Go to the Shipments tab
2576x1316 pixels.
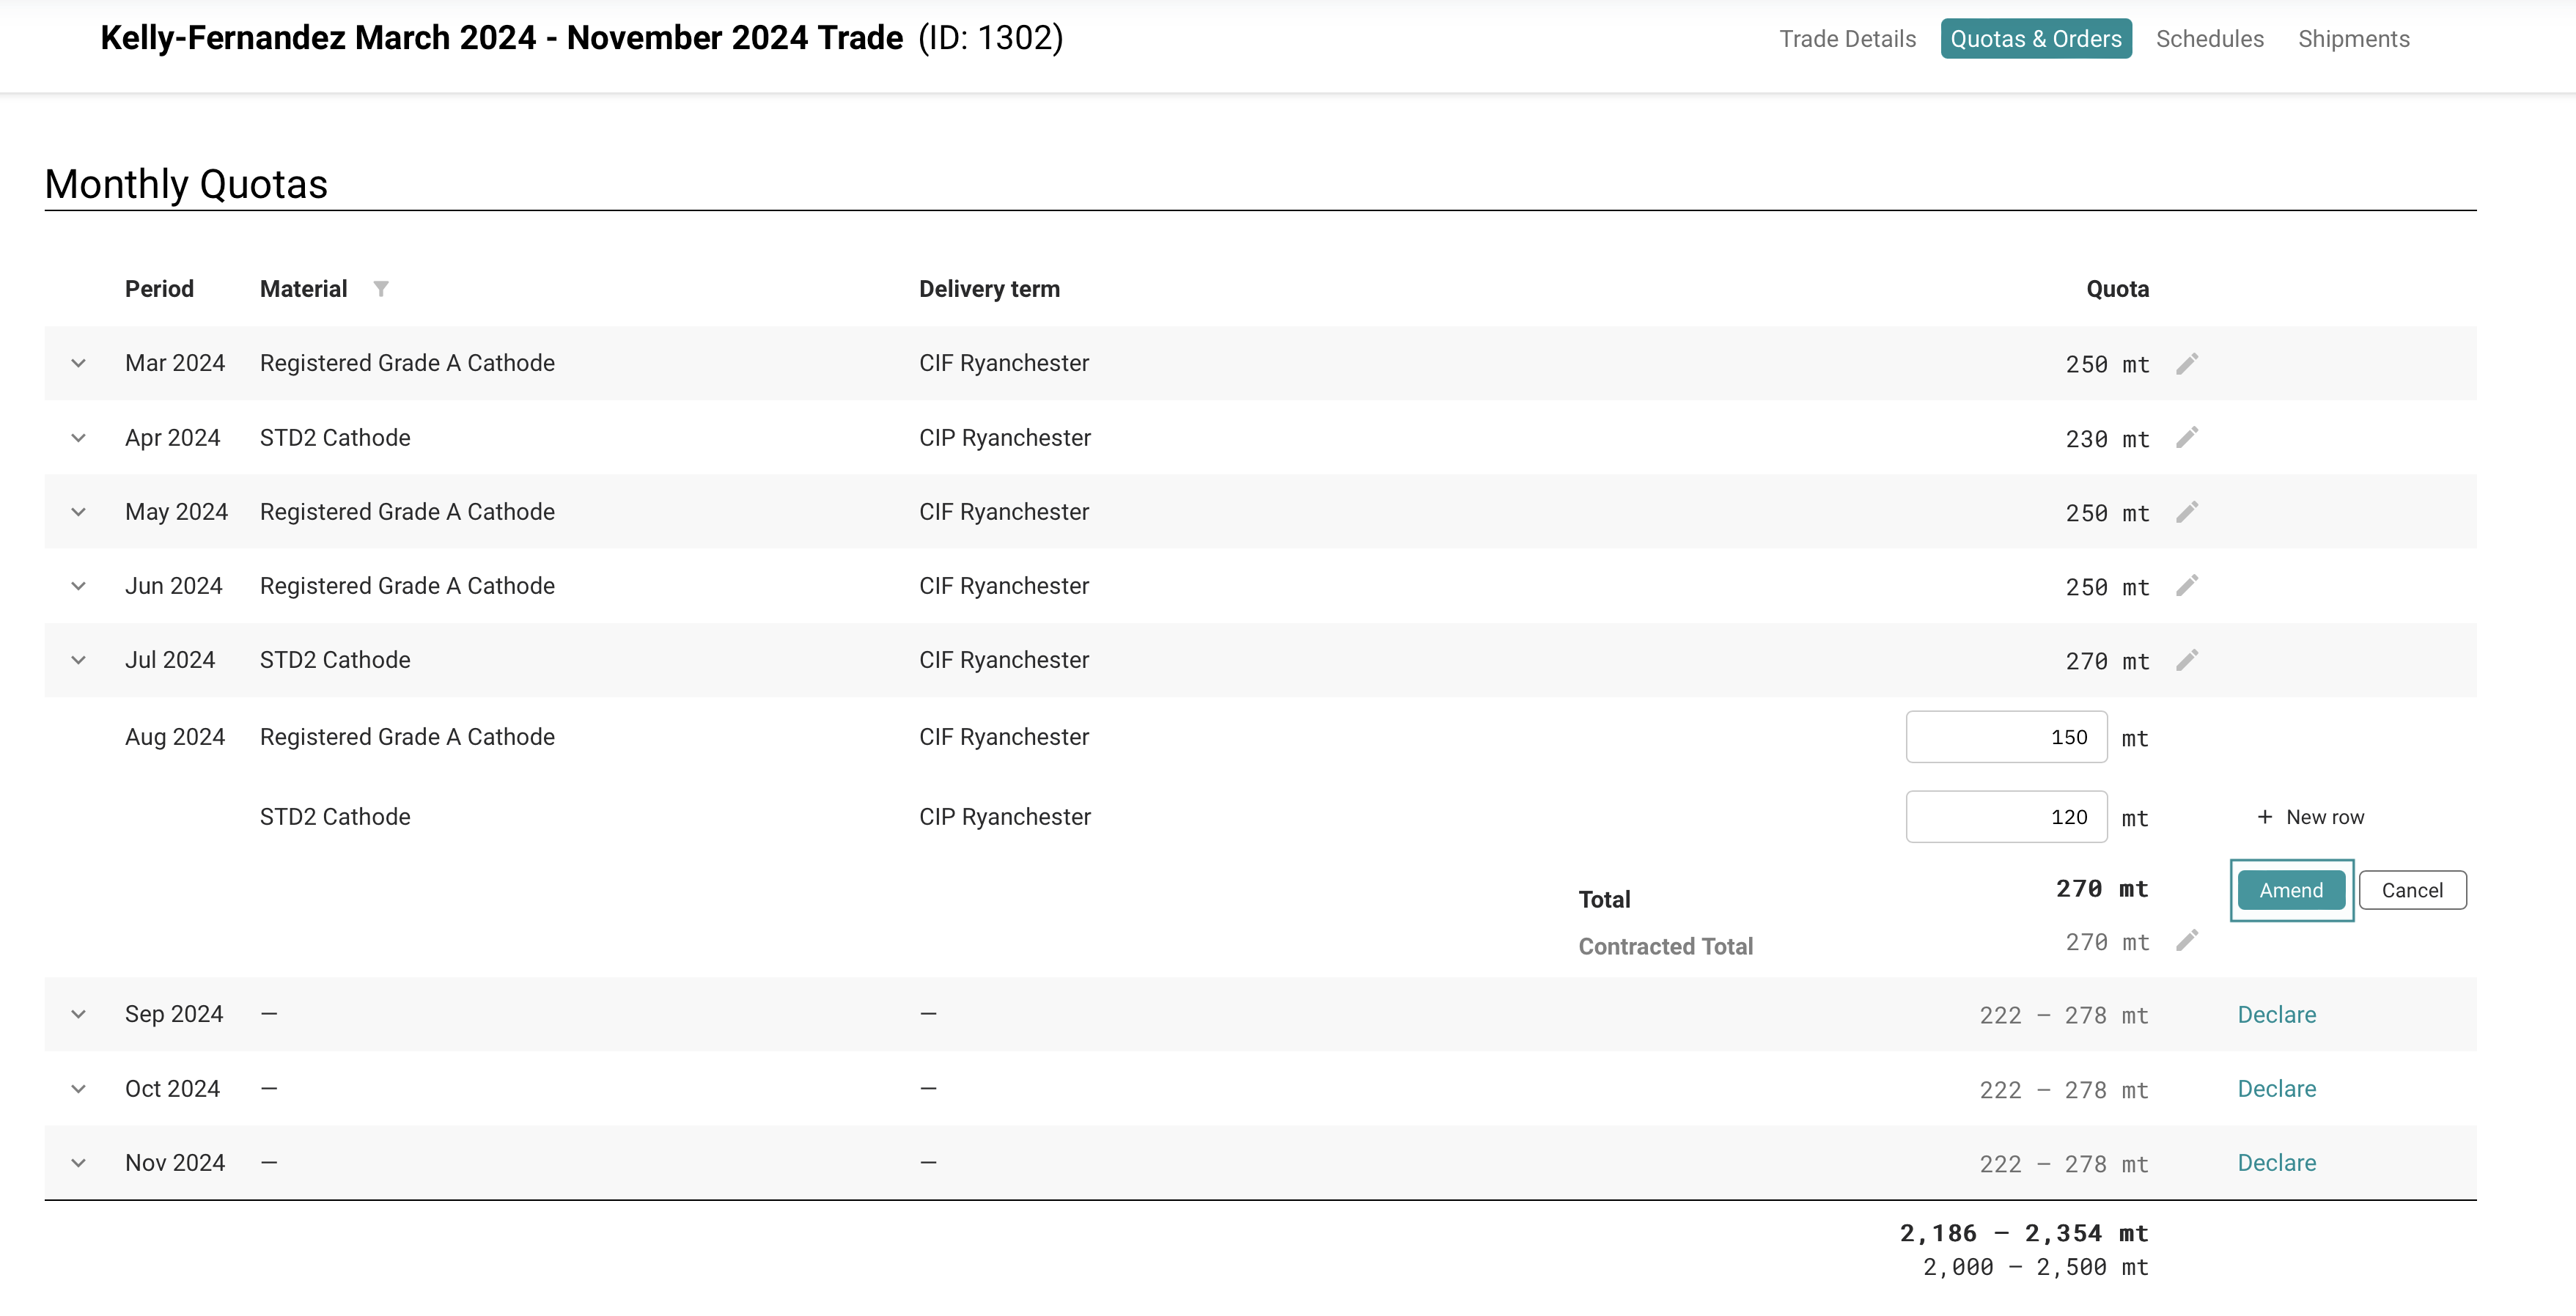click(x=2353, y=39)
